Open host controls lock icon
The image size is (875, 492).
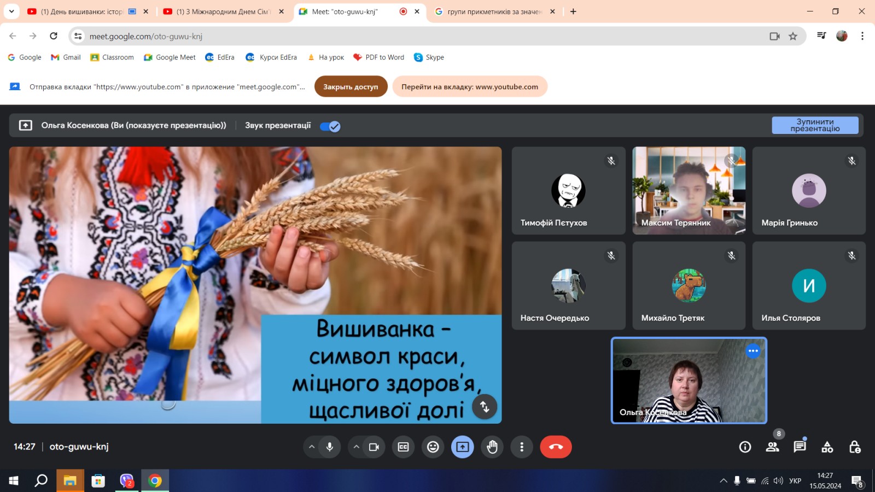click(x=854, y=447)
